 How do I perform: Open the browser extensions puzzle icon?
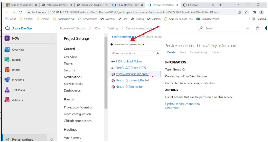tap(254, 12)
